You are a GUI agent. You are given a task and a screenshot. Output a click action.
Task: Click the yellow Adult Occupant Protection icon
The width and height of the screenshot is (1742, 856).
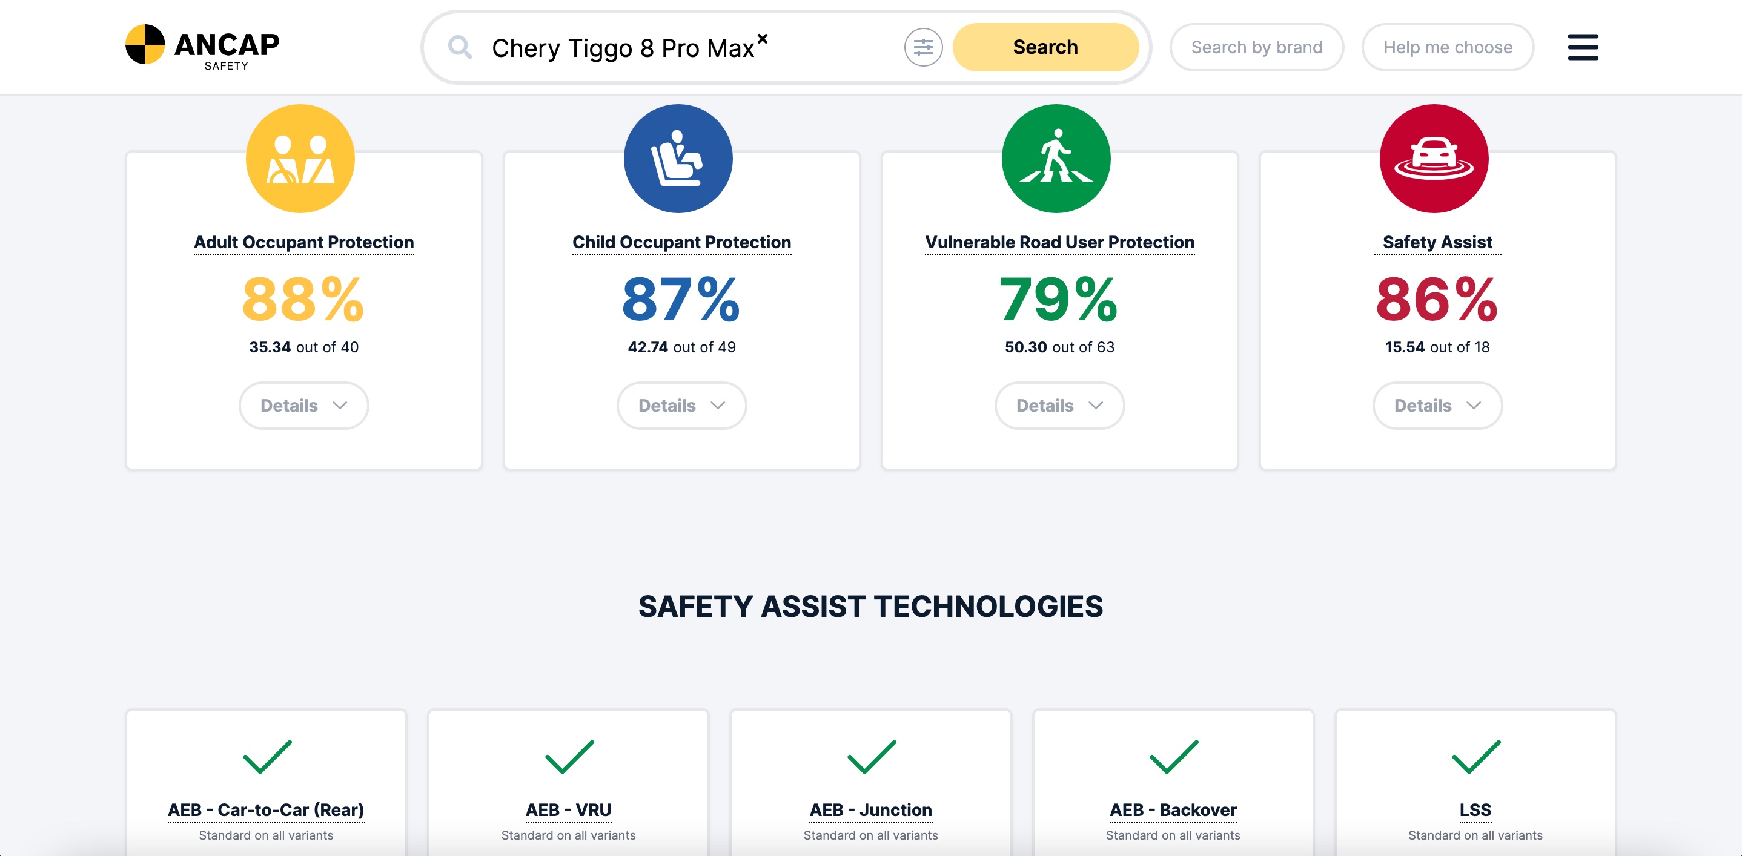tap(300, 158)
